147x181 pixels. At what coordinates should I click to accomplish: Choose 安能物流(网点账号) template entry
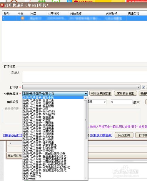click(x=53, y=170)
